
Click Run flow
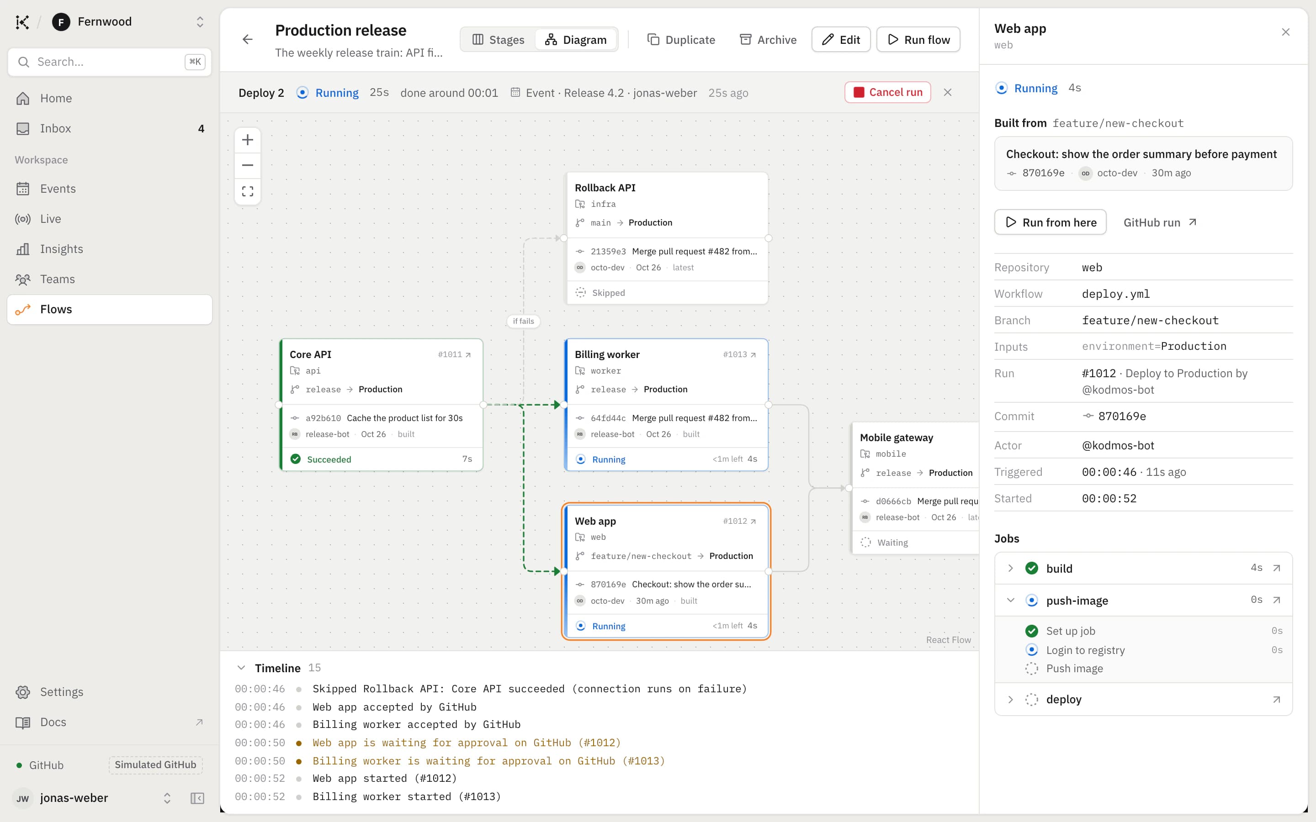(918, 40)
